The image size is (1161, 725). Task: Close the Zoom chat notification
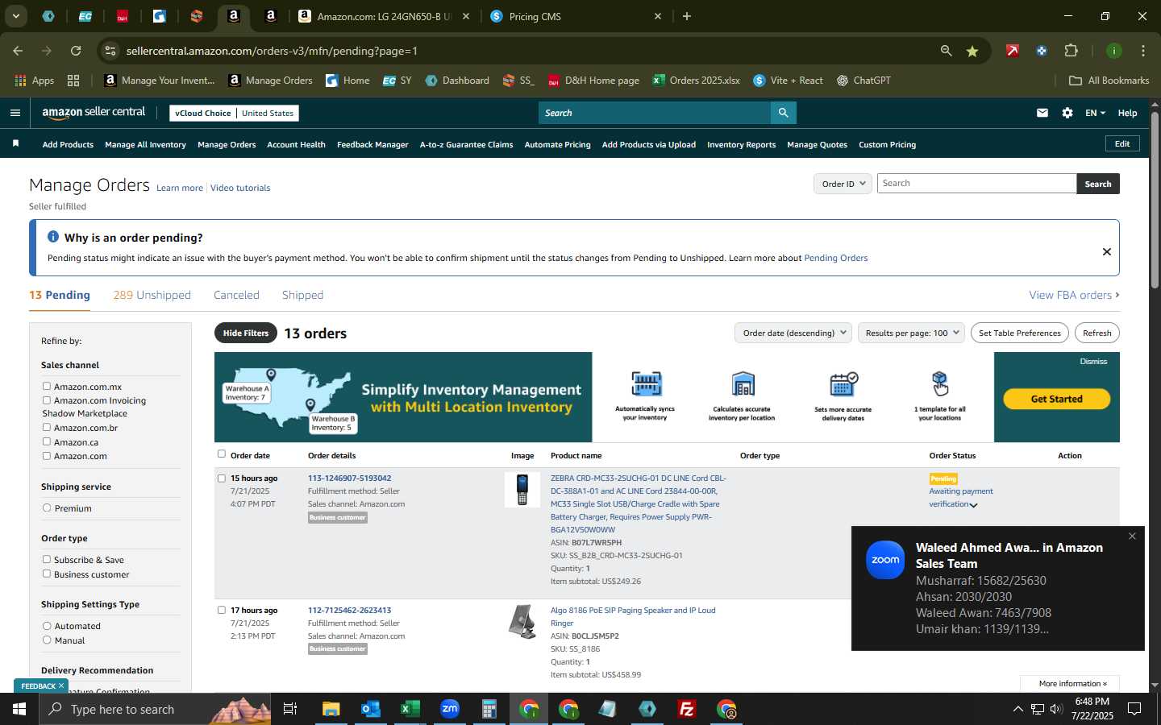1132,536
